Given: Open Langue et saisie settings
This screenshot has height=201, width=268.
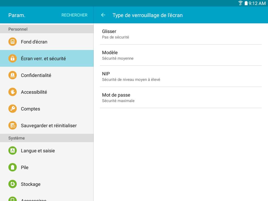Looking at the screenshot, I should point(47,150).
